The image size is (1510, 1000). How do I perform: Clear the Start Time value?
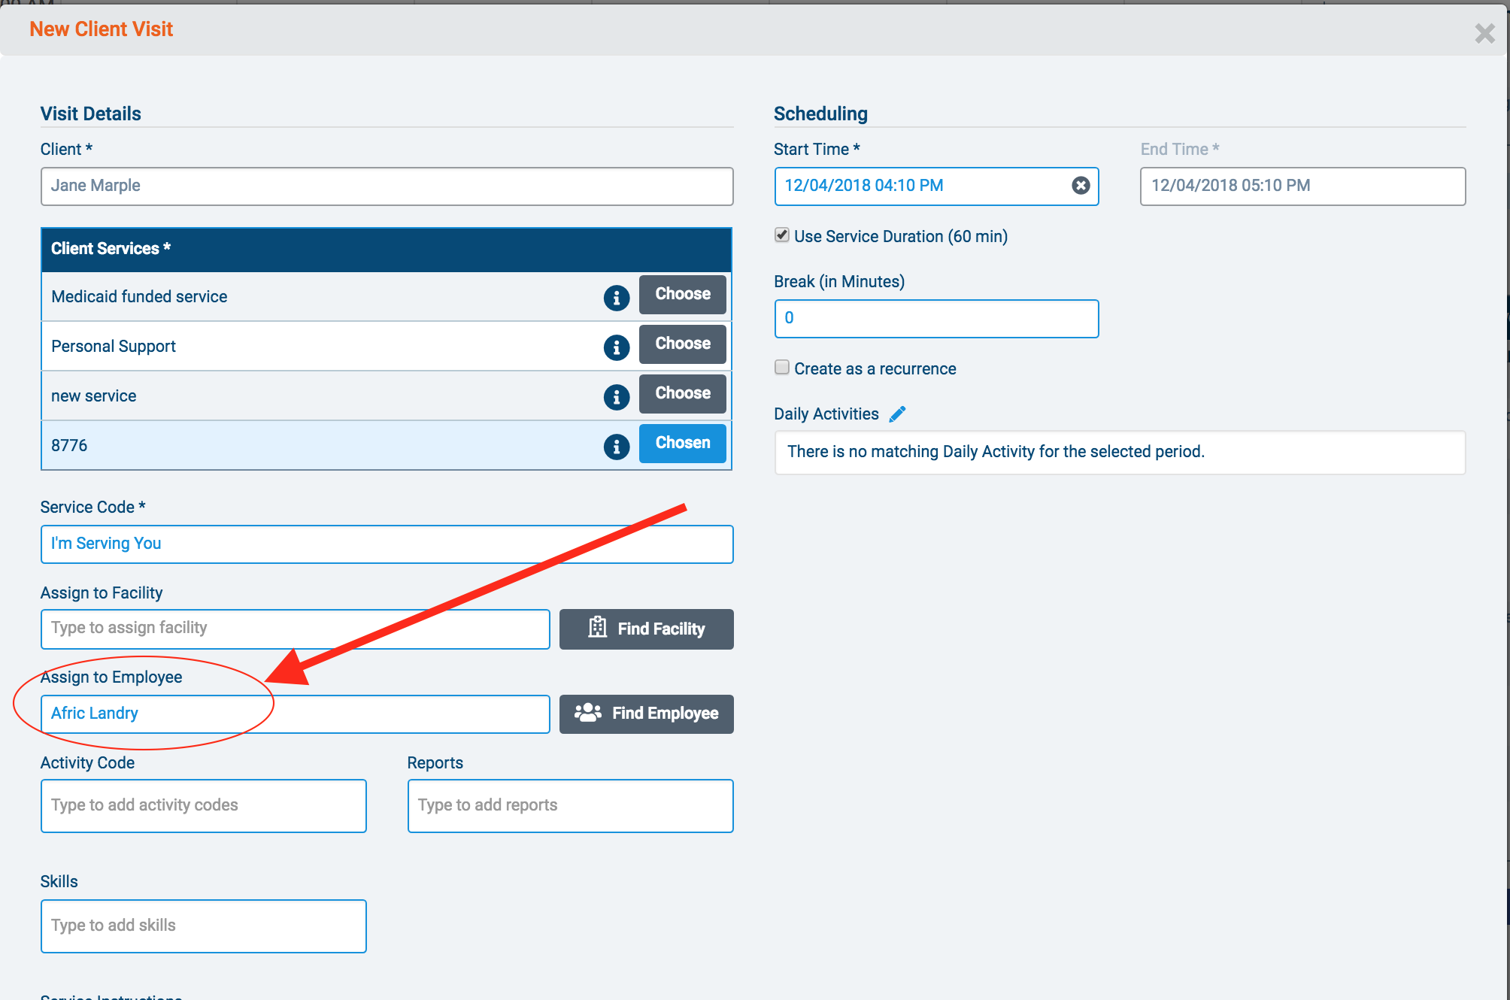(x=1081, y=186)
